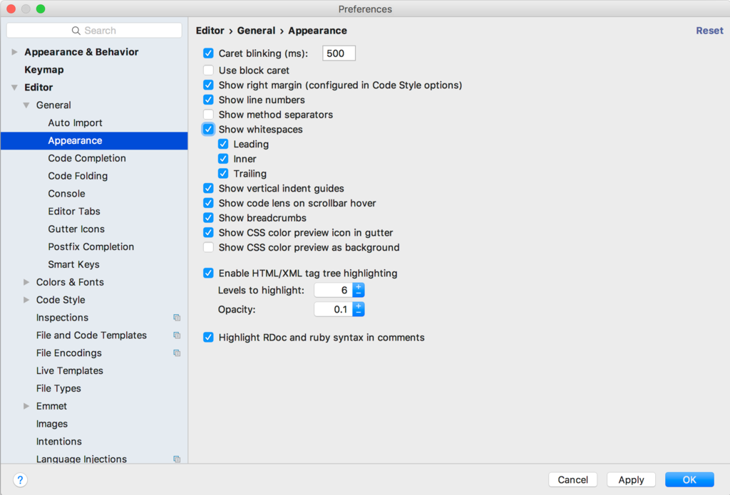Screen dimensions: 730x495
Task: Click the search magnifier icon
Action: (76, 30)
